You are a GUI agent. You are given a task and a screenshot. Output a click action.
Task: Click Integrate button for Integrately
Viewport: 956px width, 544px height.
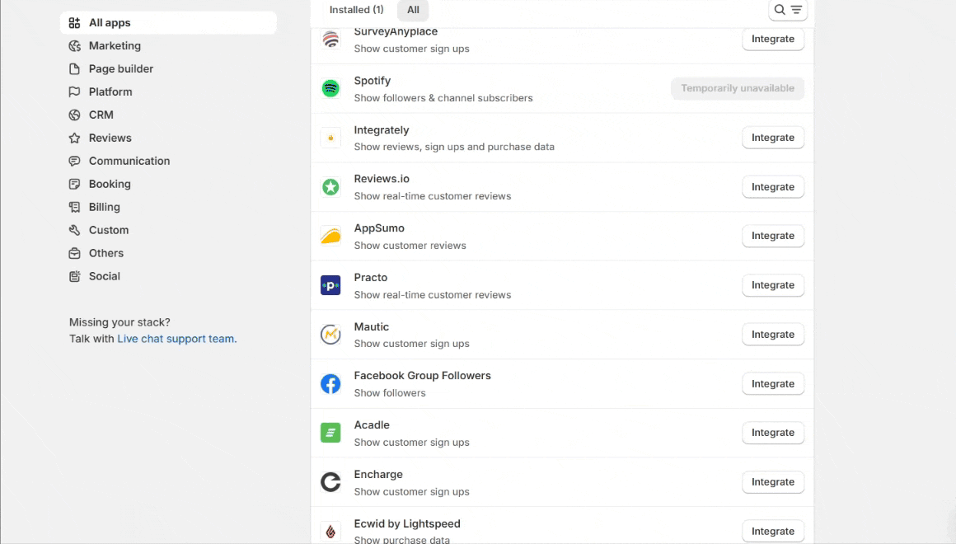click(x=772, y=138)
